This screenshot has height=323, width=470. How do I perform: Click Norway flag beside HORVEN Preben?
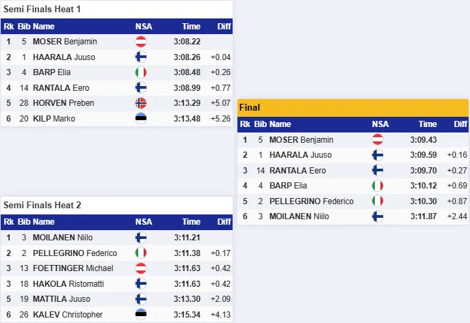(141, 103)
